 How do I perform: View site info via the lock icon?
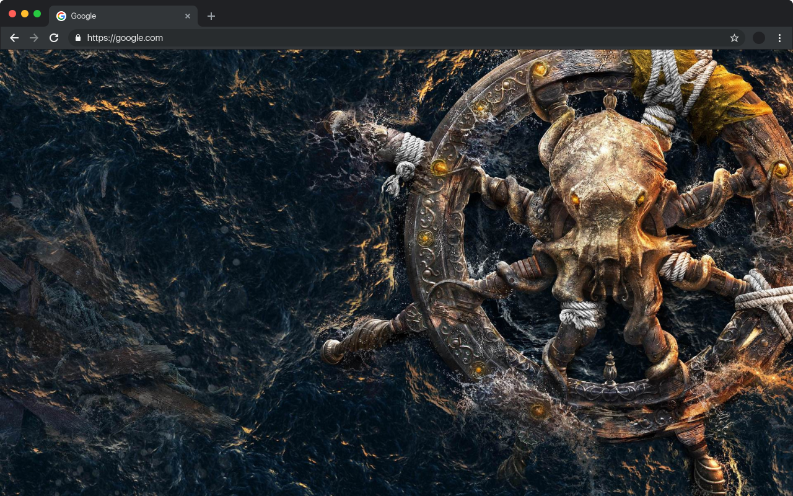pos(77,38)
